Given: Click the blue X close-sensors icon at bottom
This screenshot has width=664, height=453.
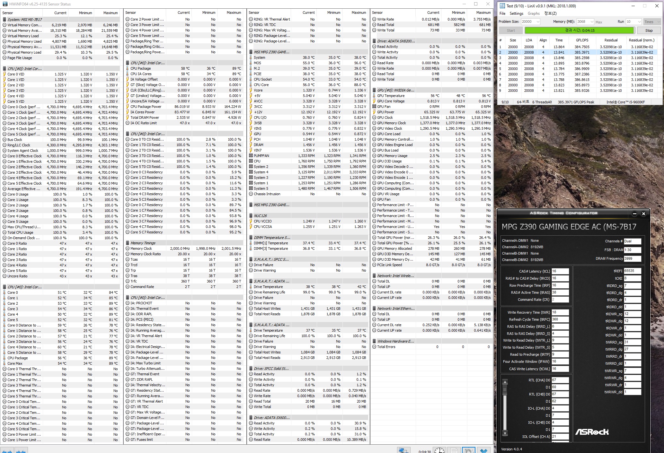Looking at the screenshot, I should pyautogui.click(x=483, y=450).
